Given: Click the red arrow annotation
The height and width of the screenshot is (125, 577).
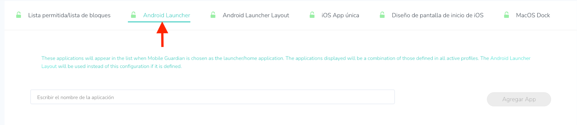Looking at the screenshot, I should click(162, 35).
